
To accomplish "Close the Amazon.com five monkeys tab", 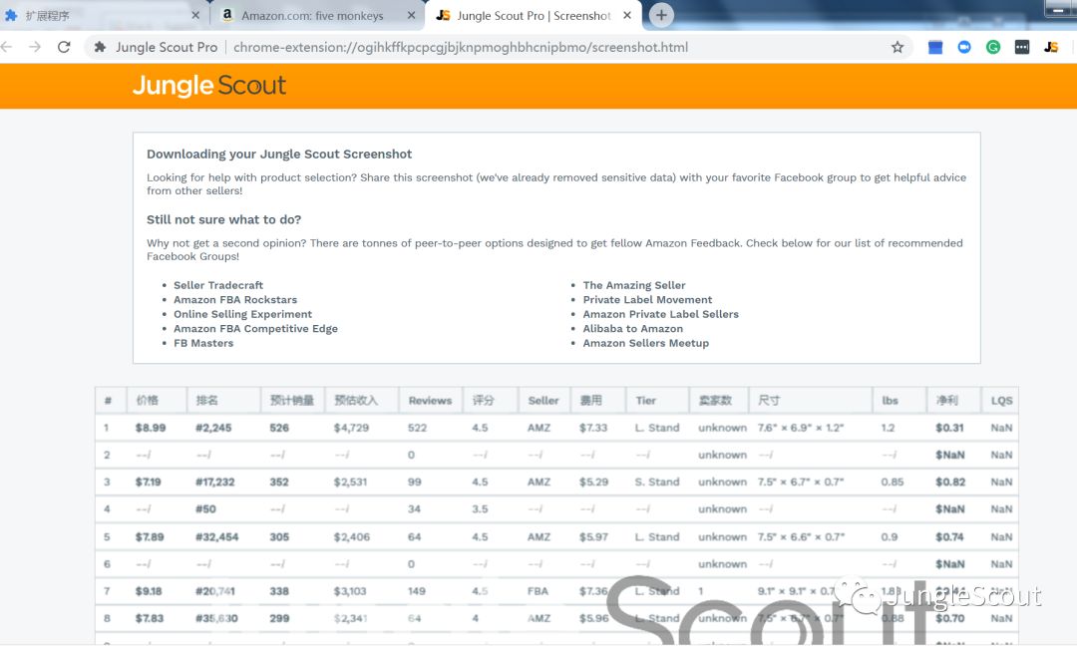I will pyautogui.click(x=411, y=16).
